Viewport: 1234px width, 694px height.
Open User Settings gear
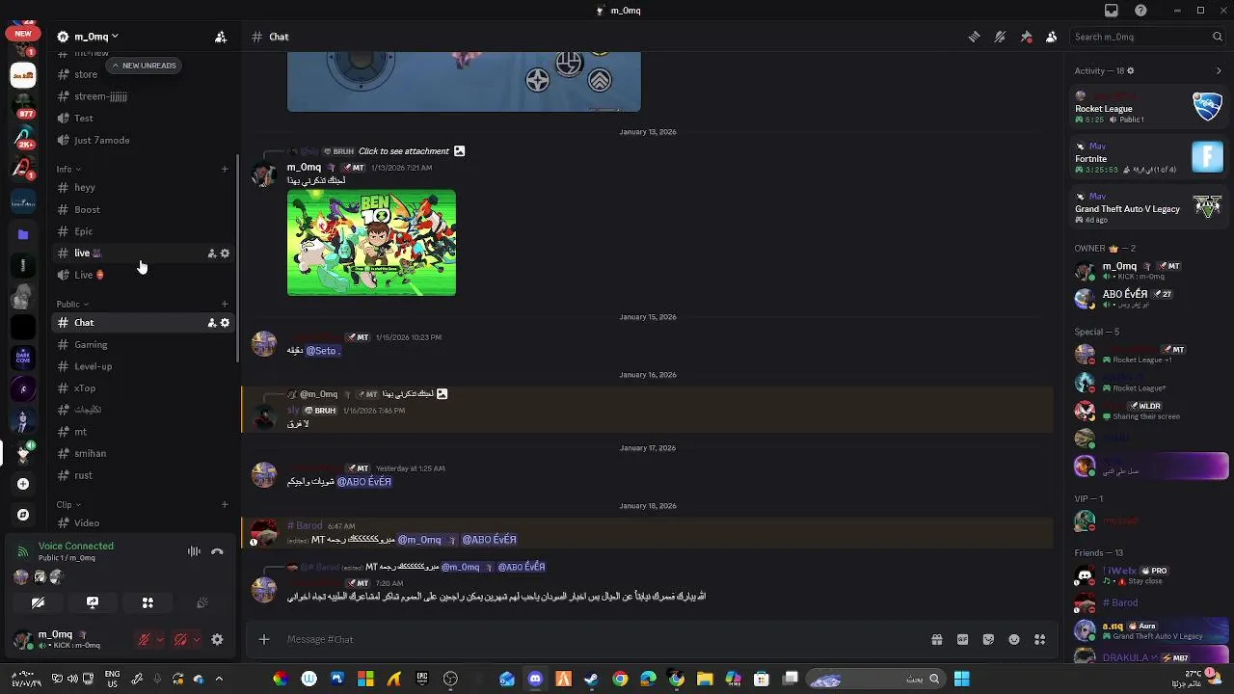[217, 639]
